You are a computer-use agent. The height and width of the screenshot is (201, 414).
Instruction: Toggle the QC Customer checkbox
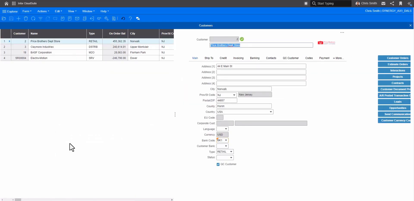pyautogui.click(x=218, y=164)
